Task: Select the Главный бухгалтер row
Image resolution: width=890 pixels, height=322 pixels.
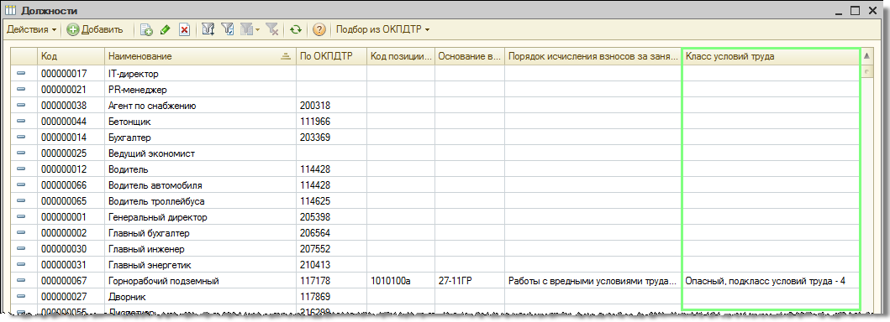Action: click(x=435, y=233)
